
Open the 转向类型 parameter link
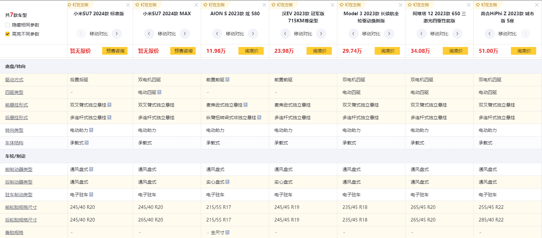tap(14, 130)
